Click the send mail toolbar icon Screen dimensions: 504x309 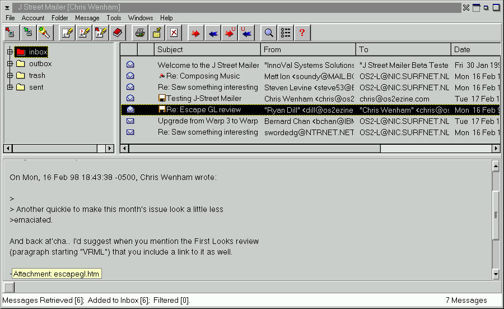(x=10, y=33)
